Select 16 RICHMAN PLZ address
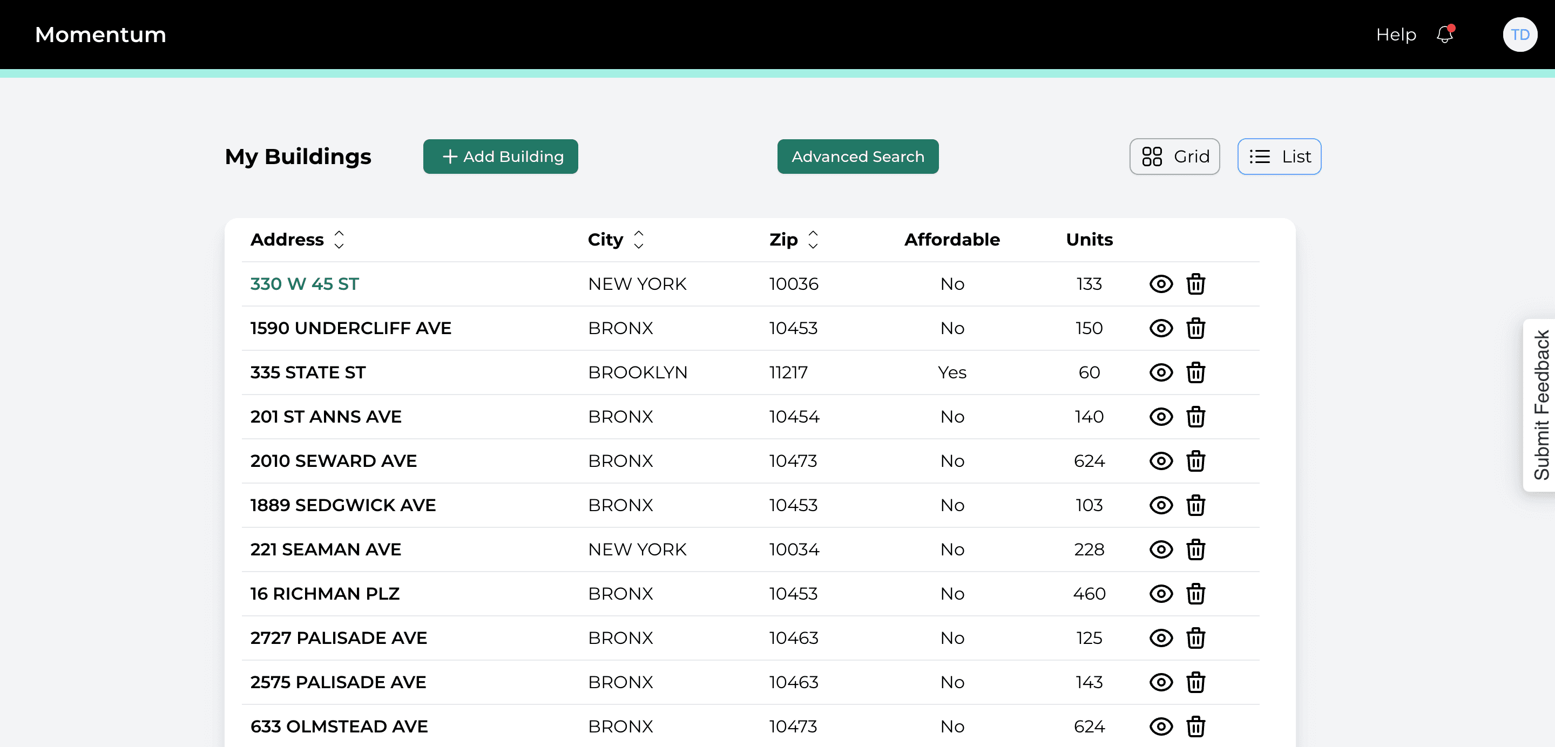1555x747 pixels. coord(324,594)
